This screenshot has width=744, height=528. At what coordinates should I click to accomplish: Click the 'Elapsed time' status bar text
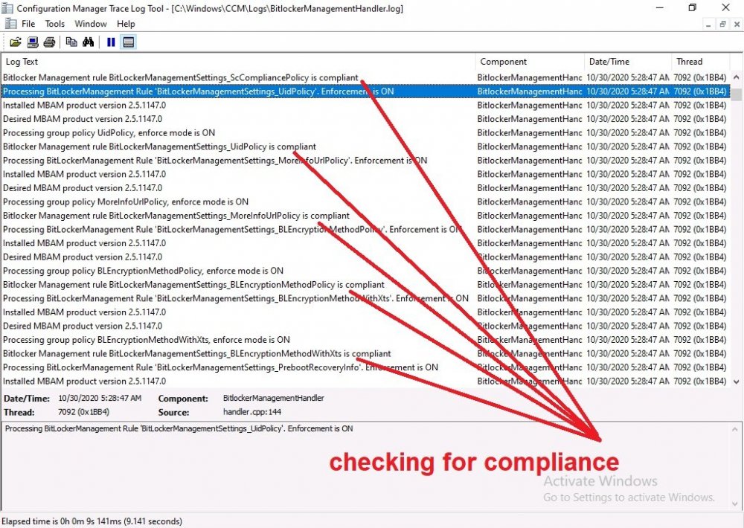[92, 521]
